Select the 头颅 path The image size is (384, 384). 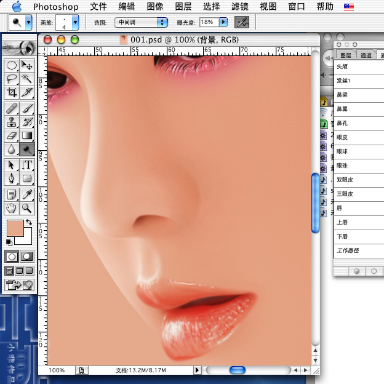pyautogui.click(x=359, y=66)
